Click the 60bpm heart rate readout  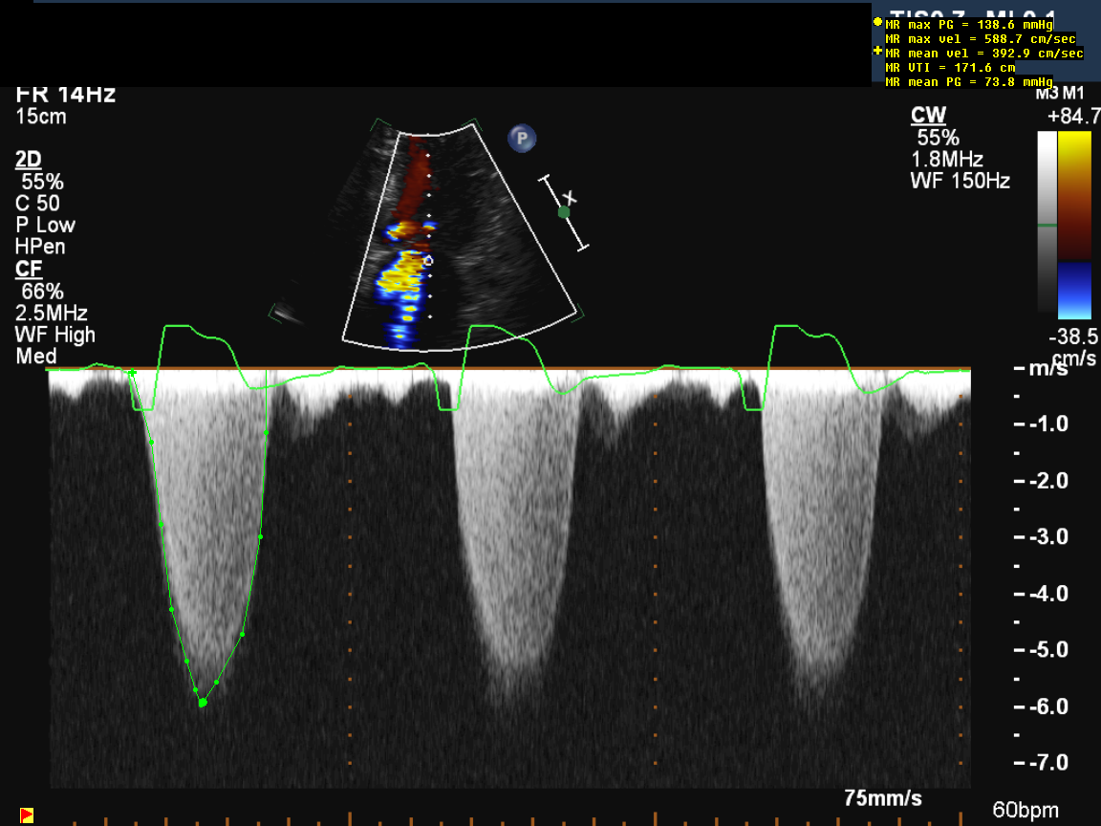(1025, 811)
